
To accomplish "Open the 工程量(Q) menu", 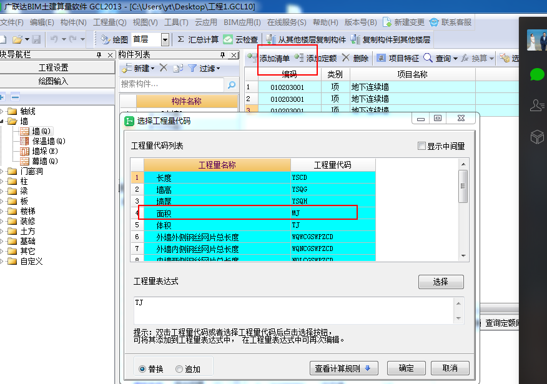I will pos(109,22).
